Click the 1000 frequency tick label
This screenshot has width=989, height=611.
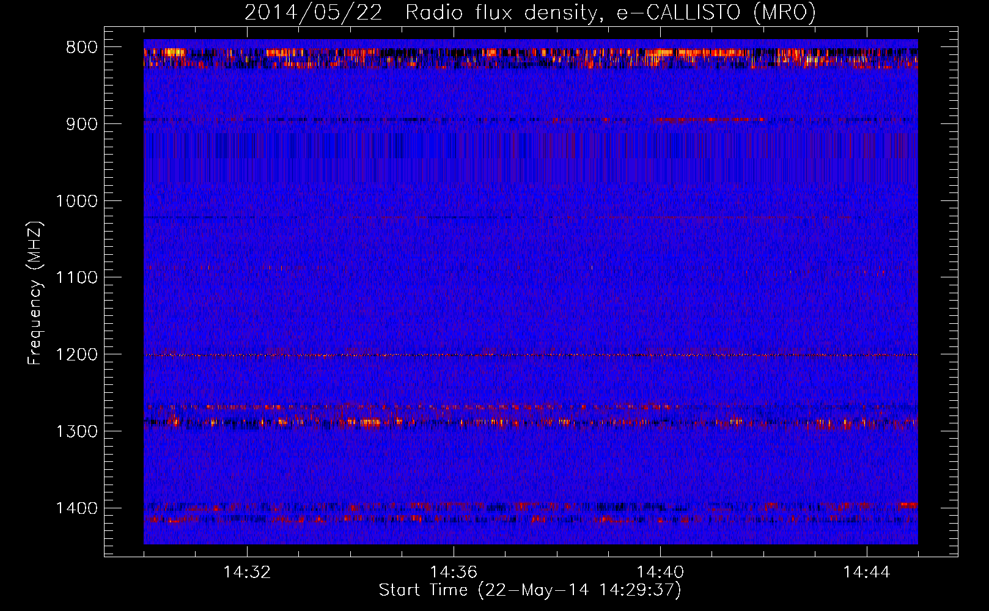[76, 201]
